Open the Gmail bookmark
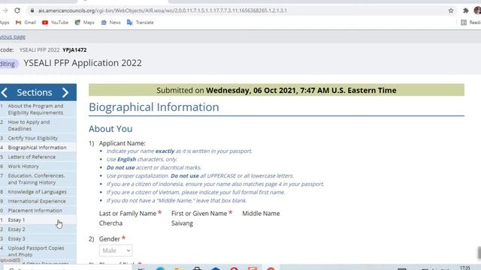The image size is (481, 270). 26,22
